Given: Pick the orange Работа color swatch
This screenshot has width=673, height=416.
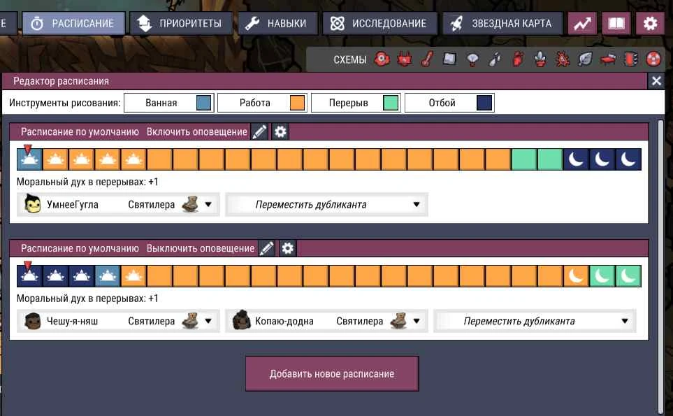Looking at the screenshot, I should click(297, 103).
